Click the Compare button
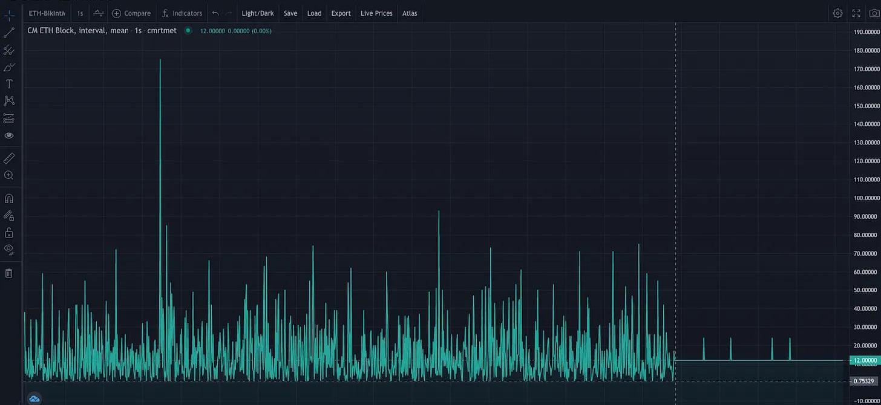 [x=131, y=13]
